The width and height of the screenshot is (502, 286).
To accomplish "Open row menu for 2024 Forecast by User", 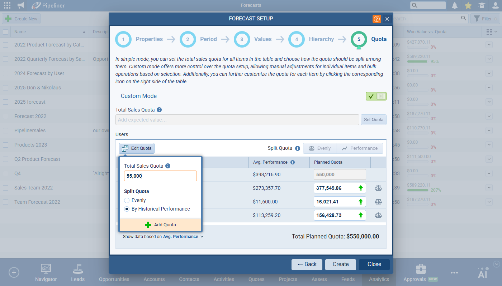I will point(489,73).
